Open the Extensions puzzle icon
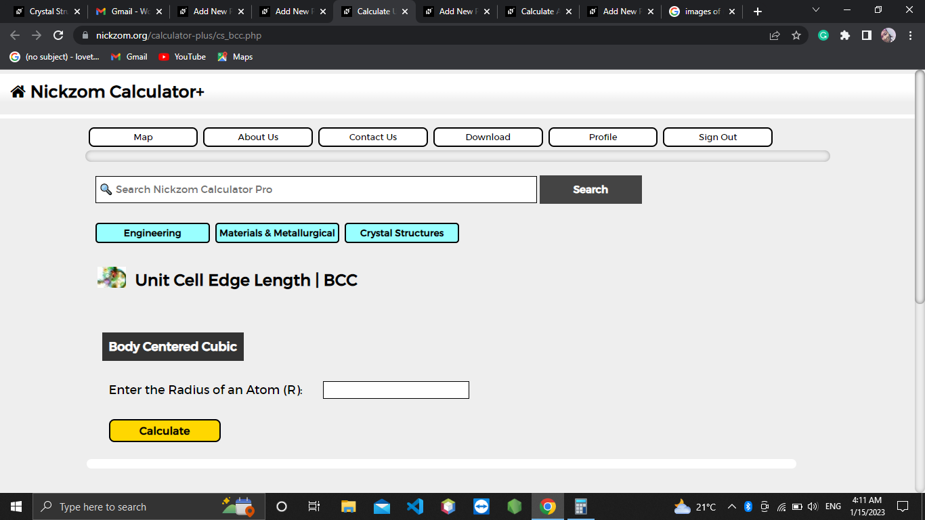The width and height of the screenshot is (925, 520). (x=845, y=35)
